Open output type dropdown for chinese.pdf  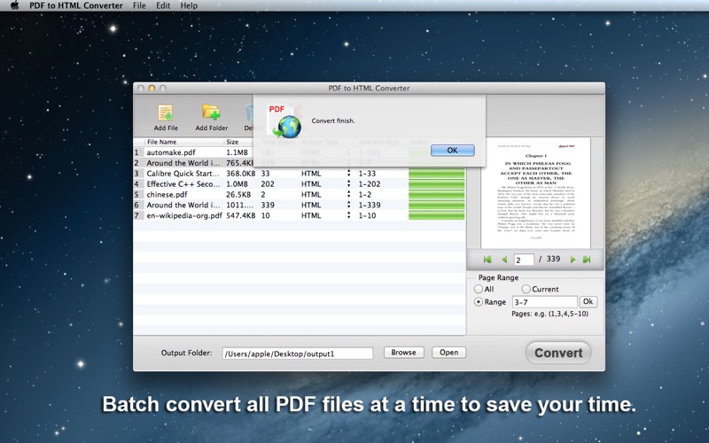coord(348,194)
